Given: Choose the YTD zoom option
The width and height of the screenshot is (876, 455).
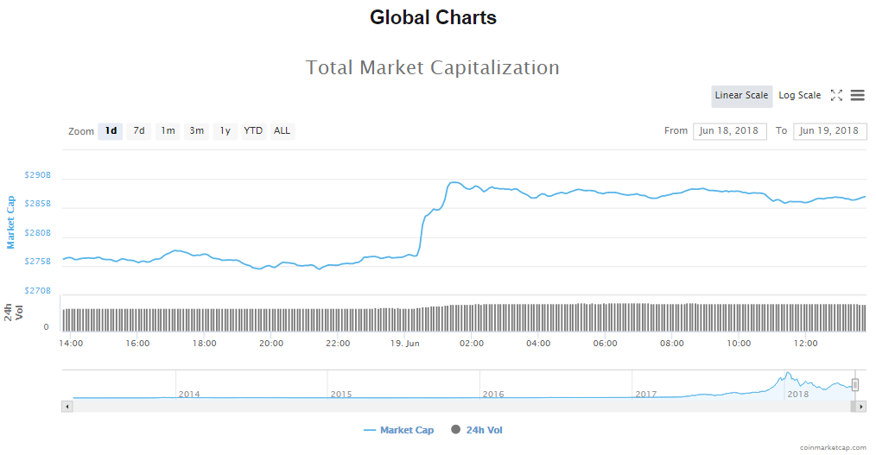Looking at the screenshot, I should point(253,131).
